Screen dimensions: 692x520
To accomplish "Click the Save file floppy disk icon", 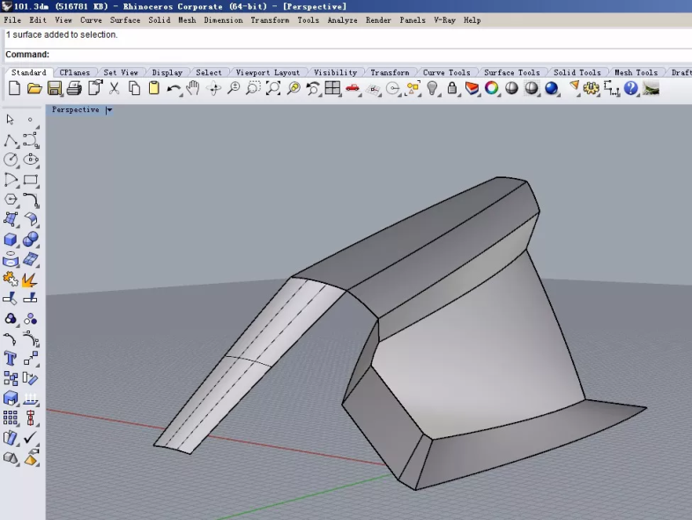I will pyautogui.click(x=55, y=88).
